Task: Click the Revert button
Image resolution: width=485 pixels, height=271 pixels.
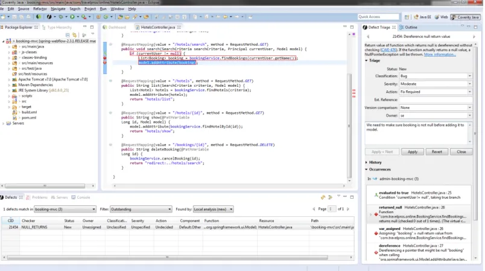Action: (x=437, y=152)
